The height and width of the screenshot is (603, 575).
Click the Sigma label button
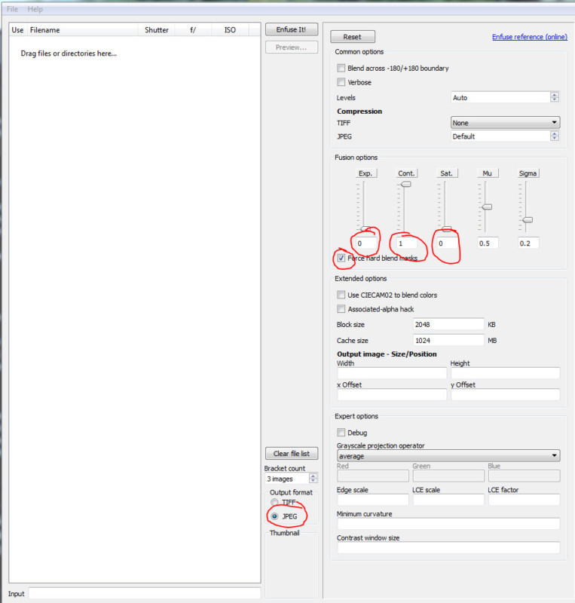click(x=528, y=173)
